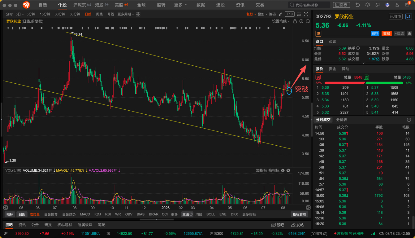The height and width of the screenshot is (238, 415).
Task: Click the lock icon above chart
Action: [x=295, y=21]
